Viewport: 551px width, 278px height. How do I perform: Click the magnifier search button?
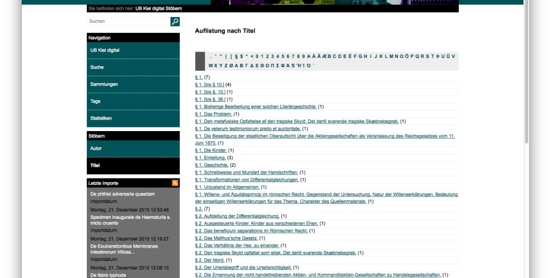(x=175, y=22)
